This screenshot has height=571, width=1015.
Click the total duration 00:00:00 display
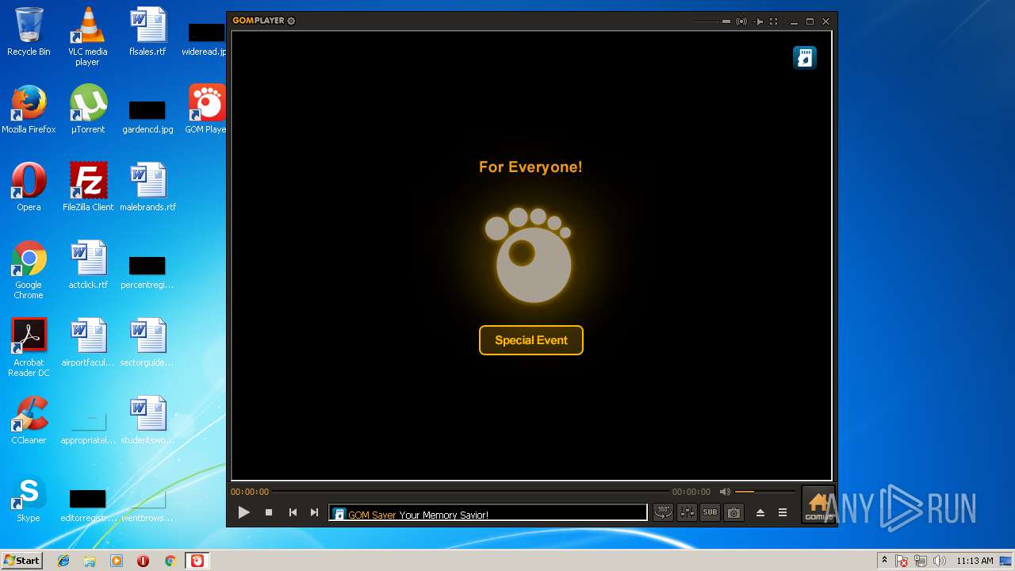691,492
